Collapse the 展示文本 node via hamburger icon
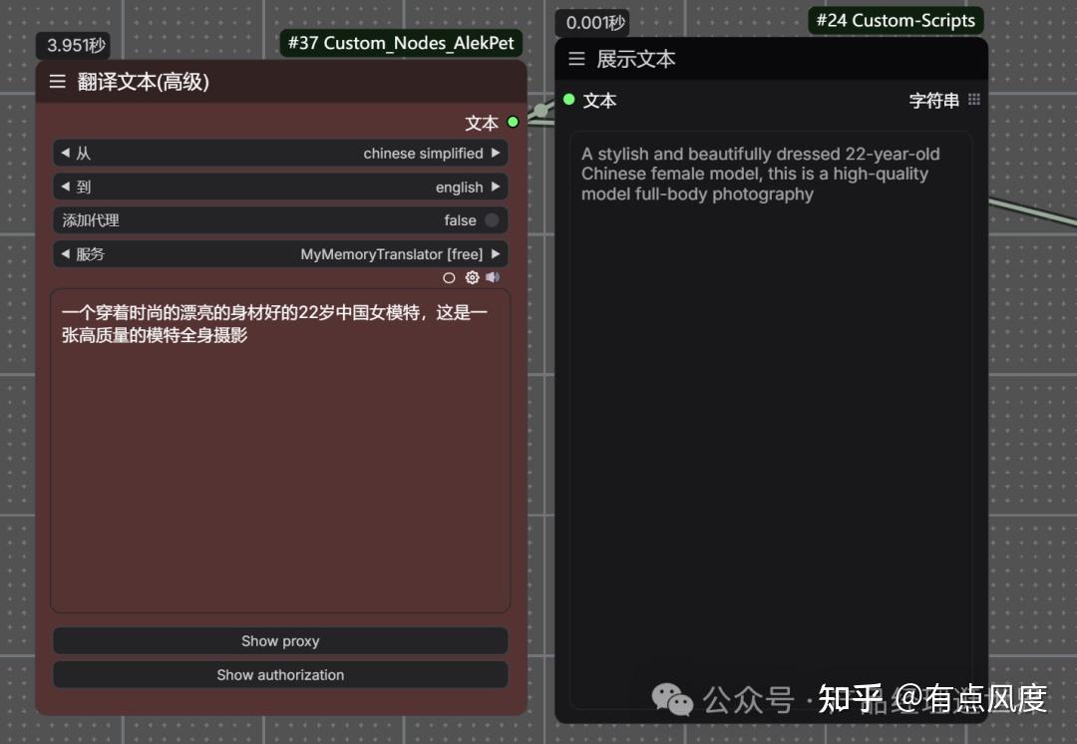1077x744 pixels. (x=576, y=59)
